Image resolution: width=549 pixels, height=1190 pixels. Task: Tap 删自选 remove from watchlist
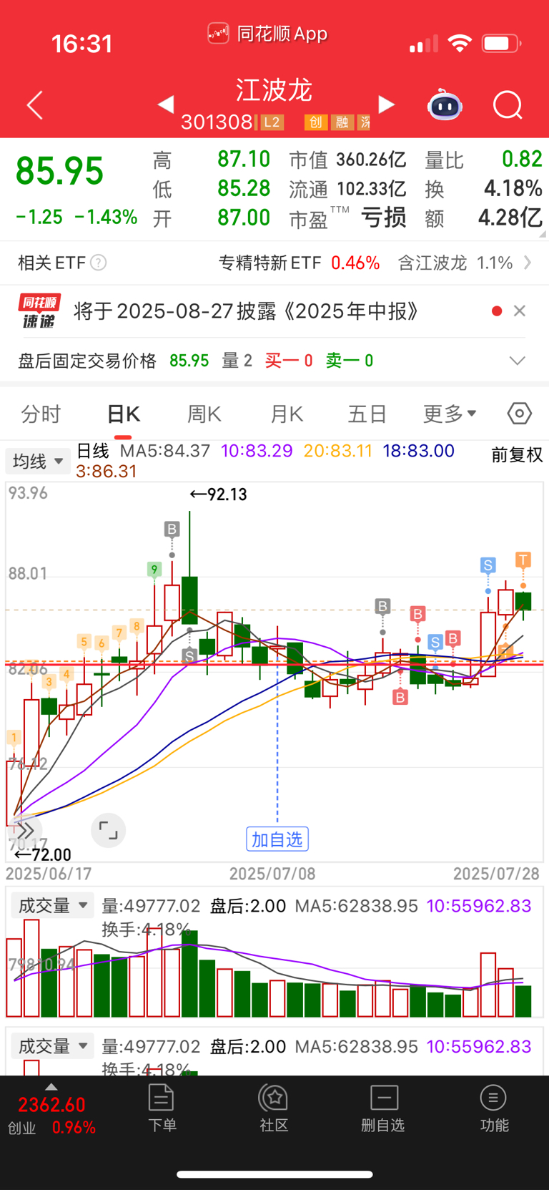pyautogui.click(x=383, y=1108)
